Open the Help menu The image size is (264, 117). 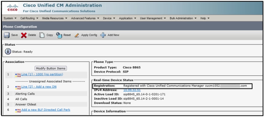pos(205,18)
